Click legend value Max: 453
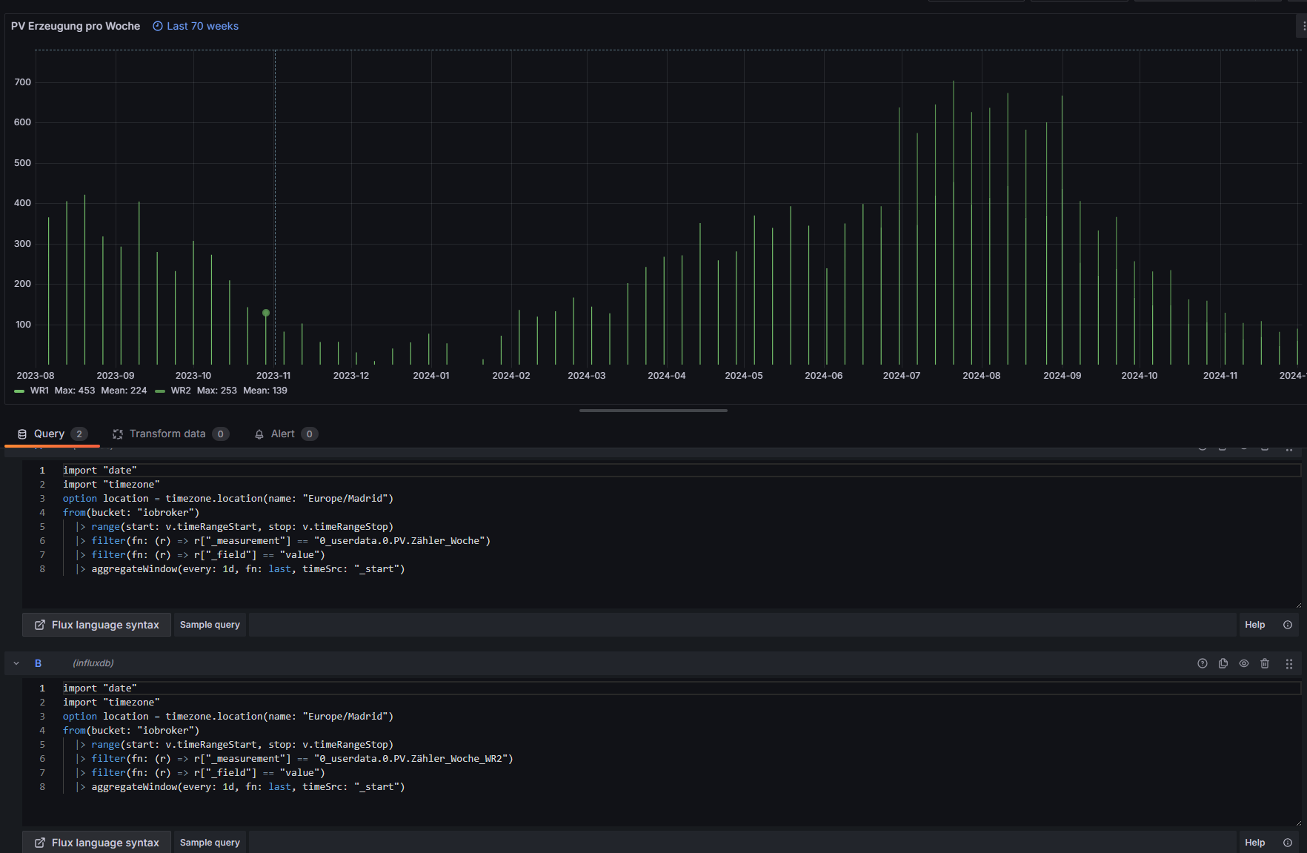 click(75, 391)
